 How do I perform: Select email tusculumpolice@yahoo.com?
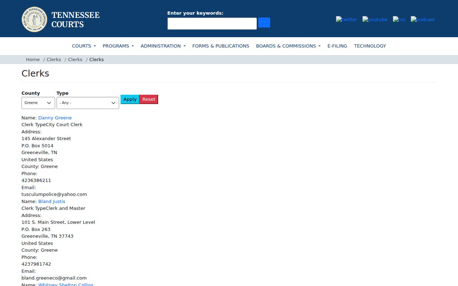tap(54, 194)
